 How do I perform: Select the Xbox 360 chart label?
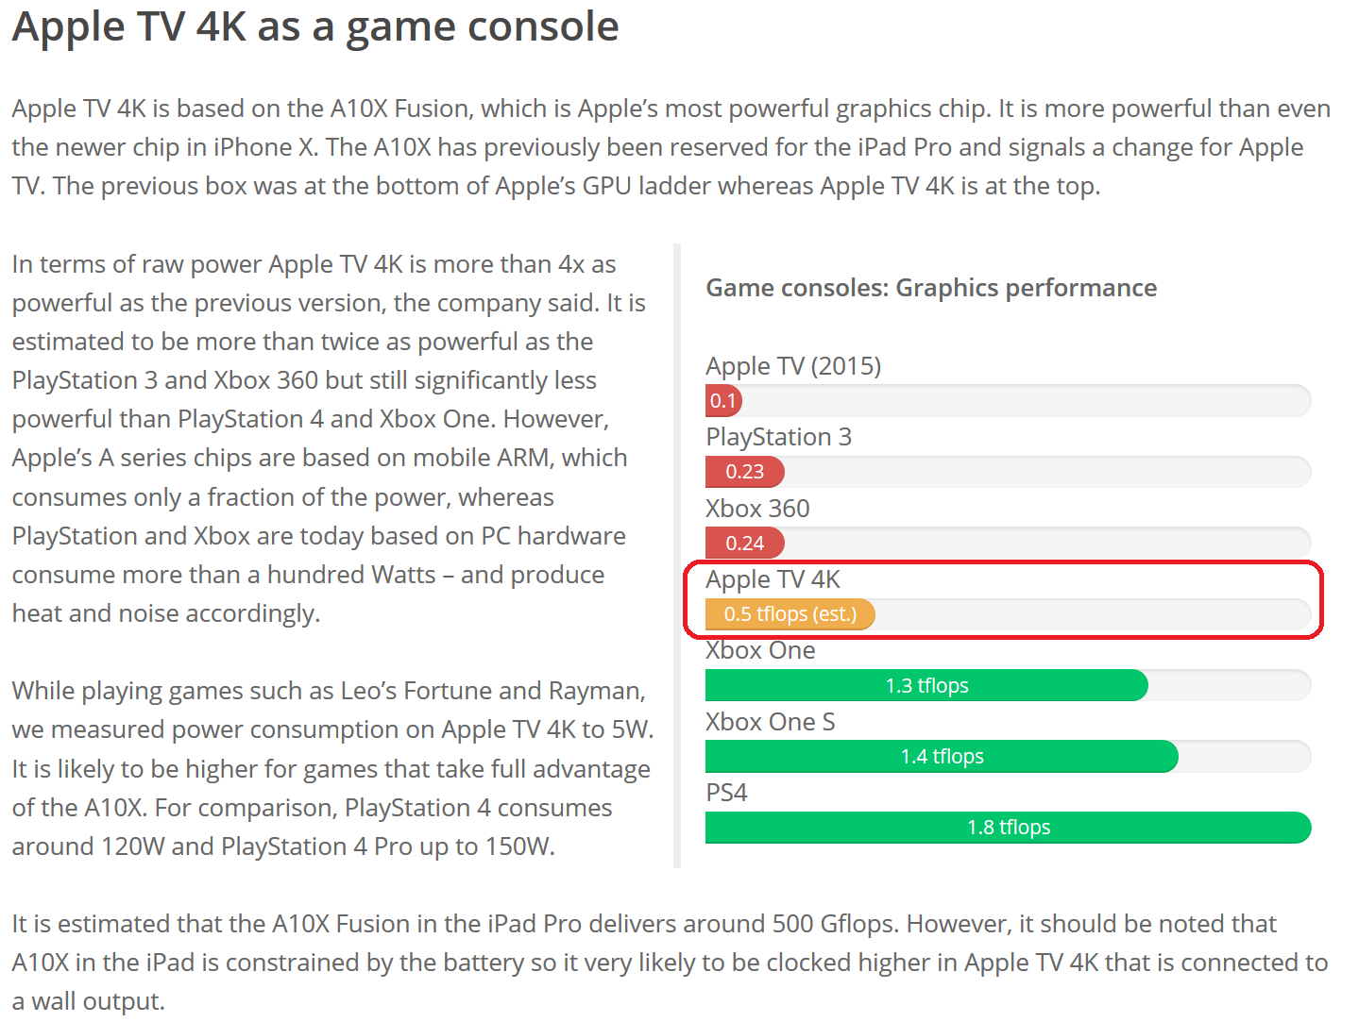coord(757,509)
